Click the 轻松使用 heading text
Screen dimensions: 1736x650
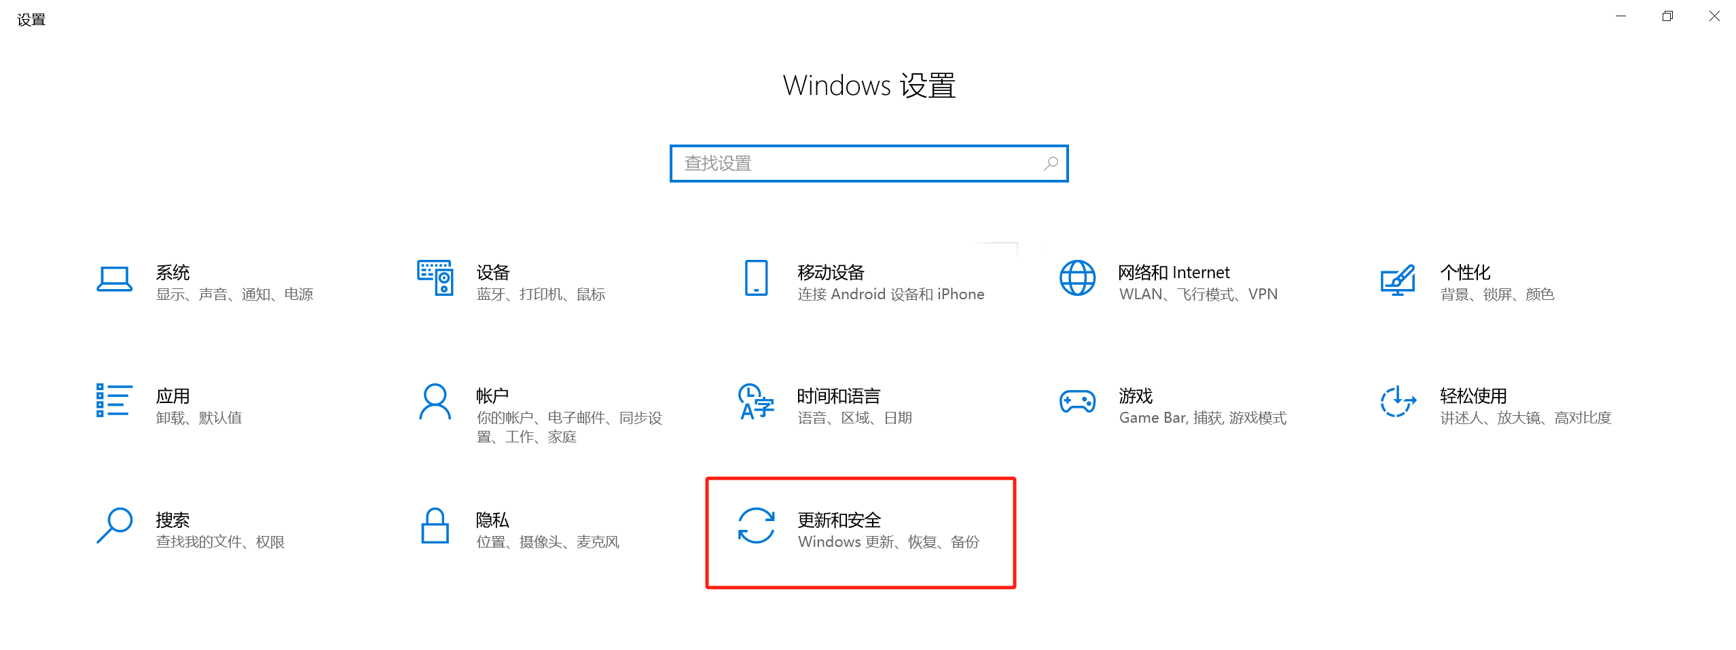tap(1473, 396)
